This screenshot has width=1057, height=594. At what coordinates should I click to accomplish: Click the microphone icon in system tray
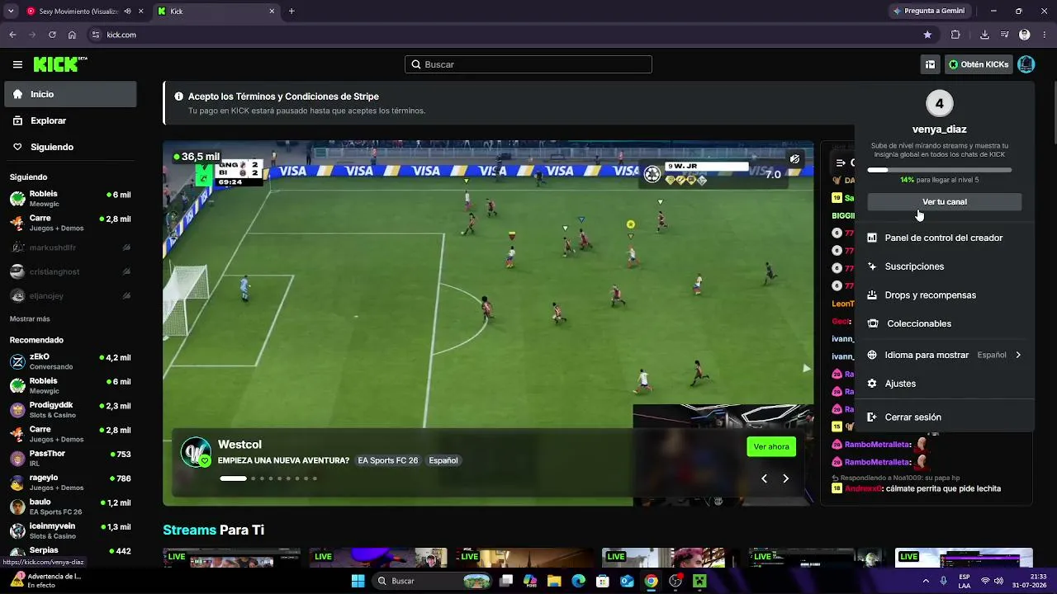(943, 581)
